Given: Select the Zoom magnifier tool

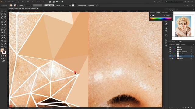Looking at the screenshot, I should tap(5, 46).
